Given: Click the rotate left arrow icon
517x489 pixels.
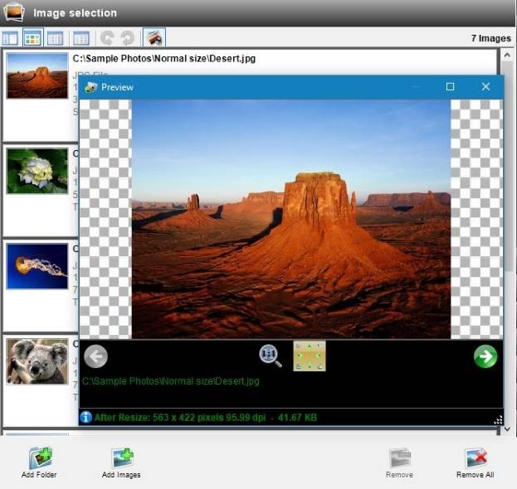Looking at the screenshot, I should 108,38.
